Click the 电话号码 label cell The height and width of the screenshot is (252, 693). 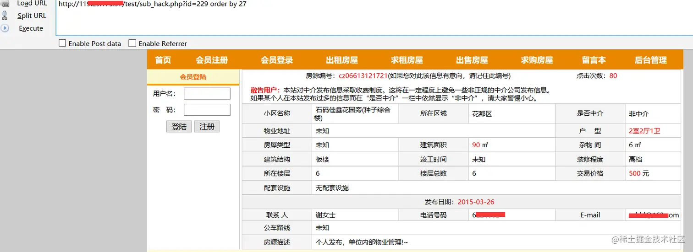pyautogui.click(x=434, y=215)
